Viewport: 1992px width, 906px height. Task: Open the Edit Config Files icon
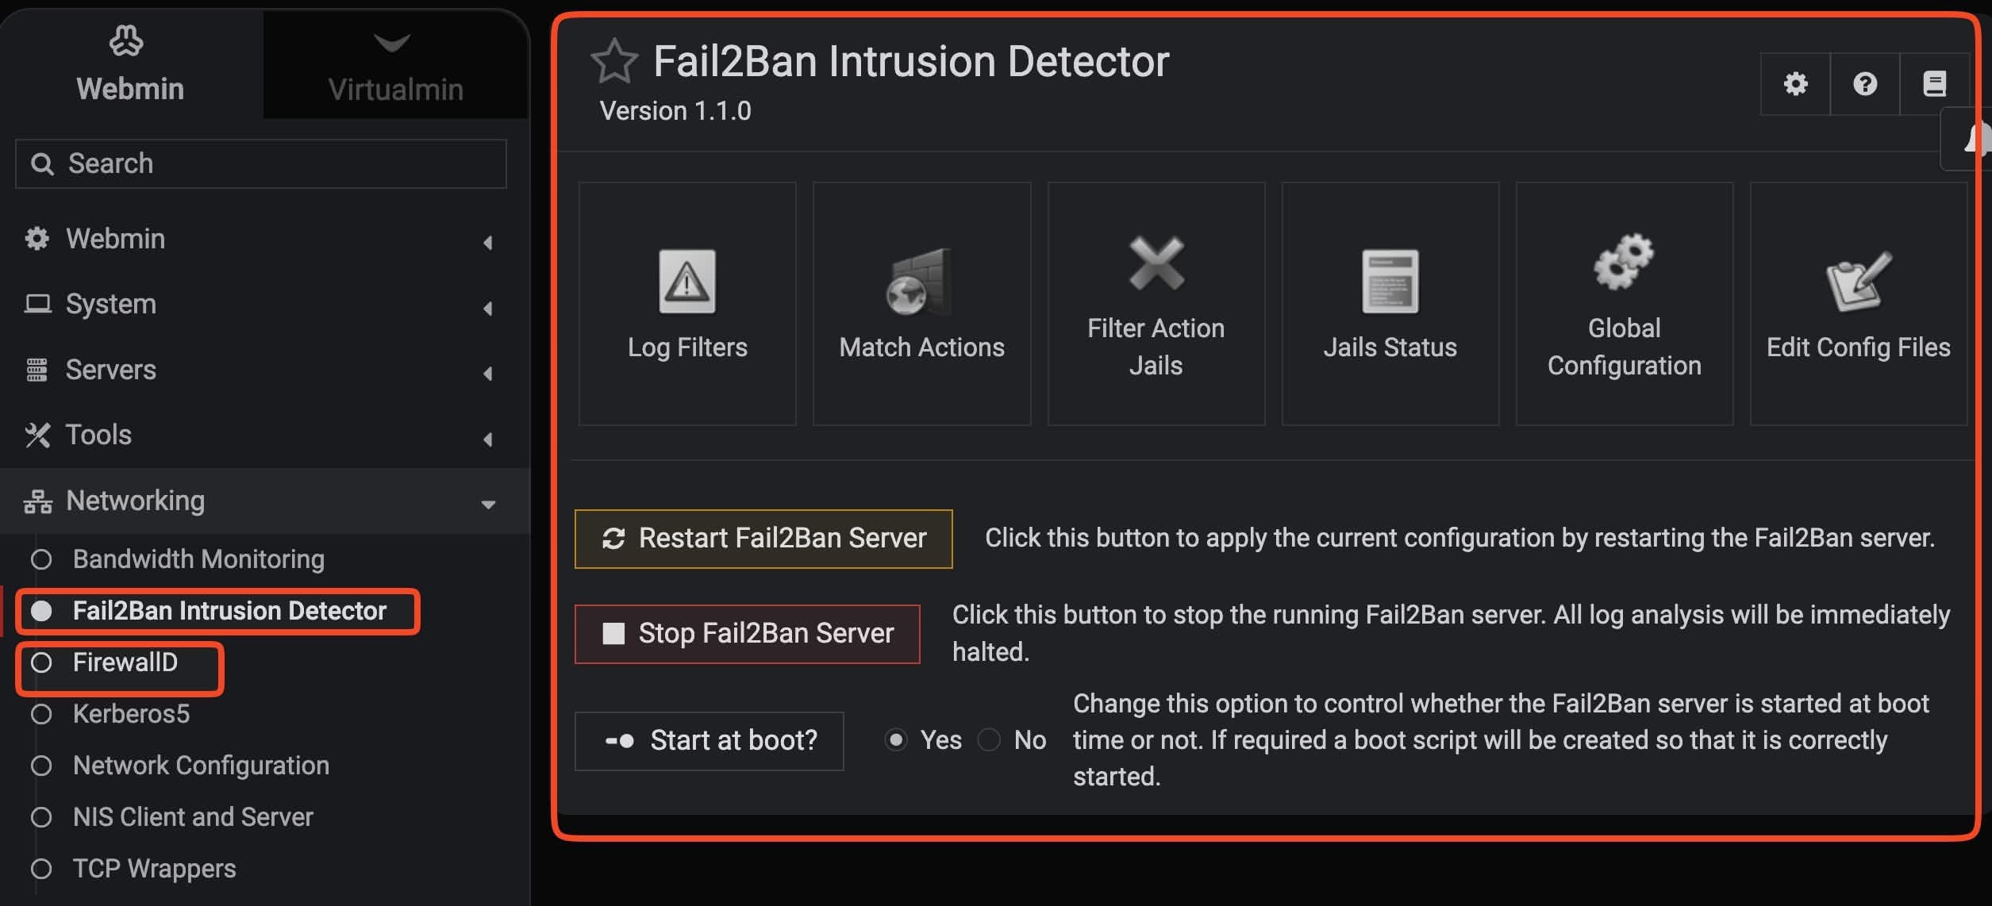1858,282
